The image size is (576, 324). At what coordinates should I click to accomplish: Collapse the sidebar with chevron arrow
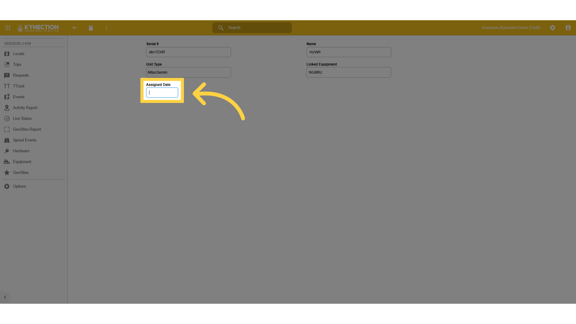click(x=5, y=297)
